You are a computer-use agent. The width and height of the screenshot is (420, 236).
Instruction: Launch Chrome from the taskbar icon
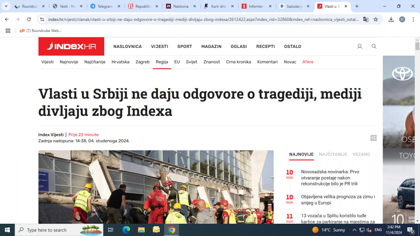tap(171, 230)
